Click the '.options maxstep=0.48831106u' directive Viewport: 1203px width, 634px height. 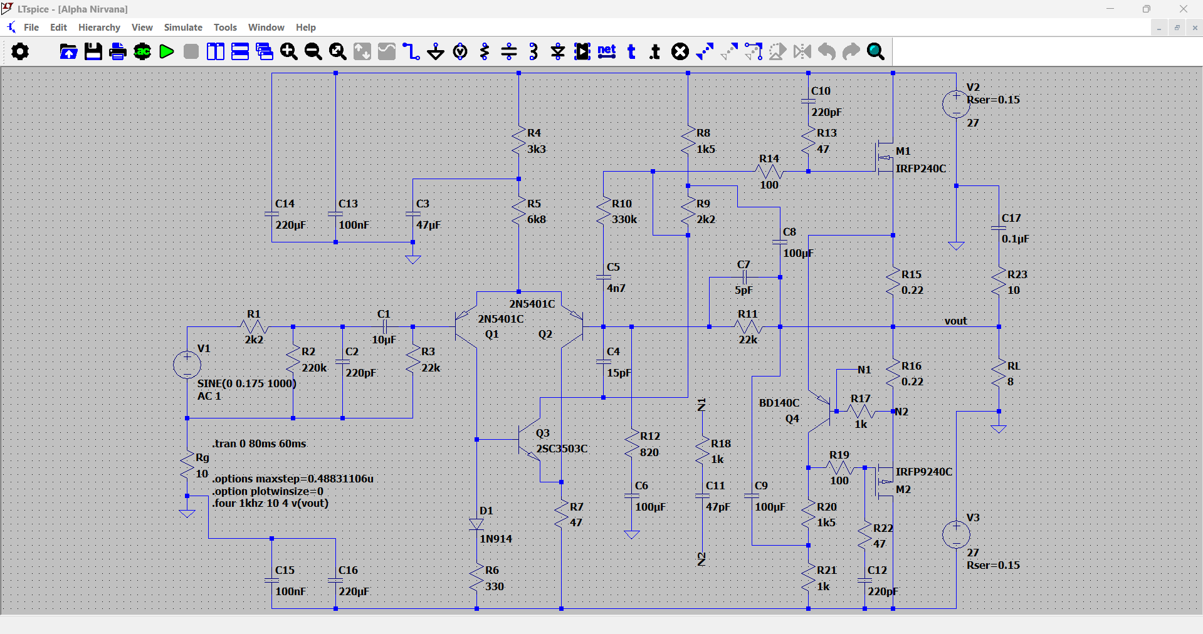pos(293,479)
